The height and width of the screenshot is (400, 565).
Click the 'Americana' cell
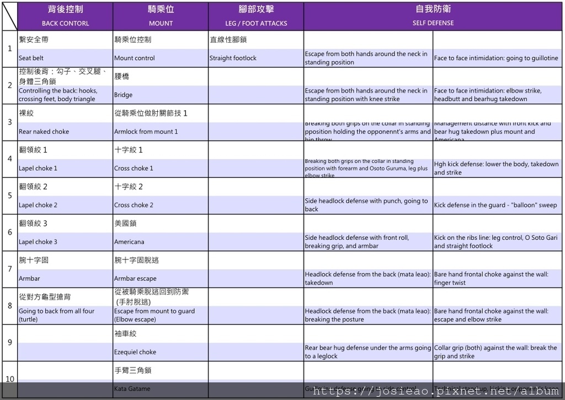tap(161, 242)
